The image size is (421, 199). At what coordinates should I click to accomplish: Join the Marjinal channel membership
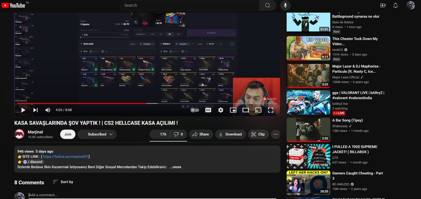(x=68, y=134)
